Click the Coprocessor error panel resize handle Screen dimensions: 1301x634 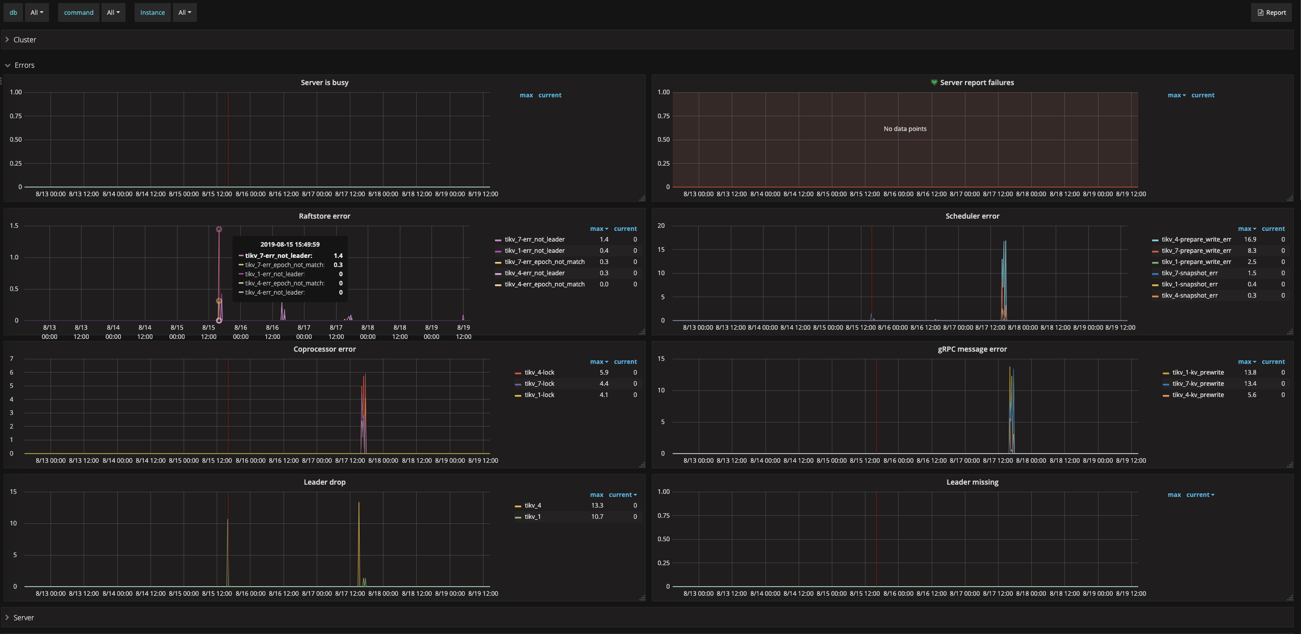pos(642,465)
